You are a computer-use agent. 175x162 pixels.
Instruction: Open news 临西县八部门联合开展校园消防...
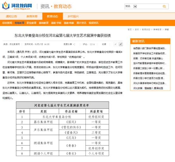coord(150,48)
